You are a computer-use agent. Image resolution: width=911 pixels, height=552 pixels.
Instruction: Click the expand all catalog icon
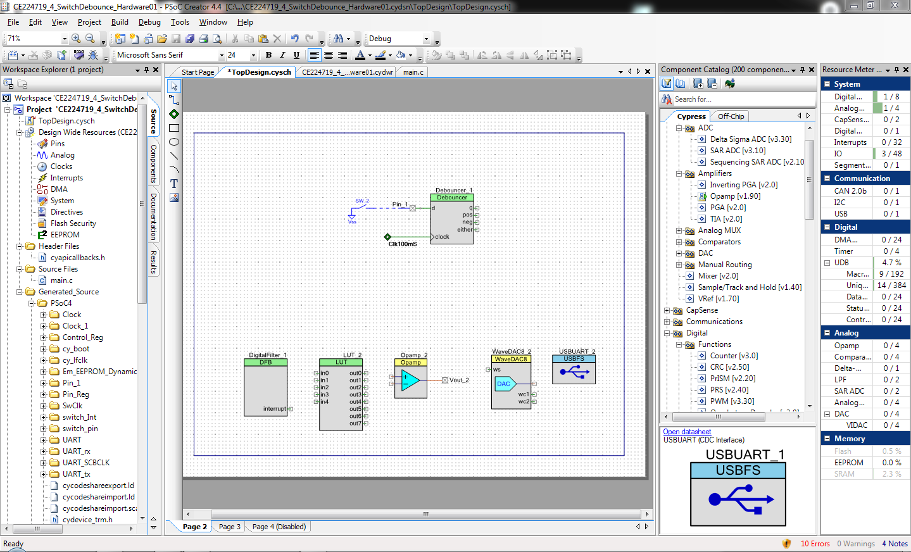tap(698, 84)
